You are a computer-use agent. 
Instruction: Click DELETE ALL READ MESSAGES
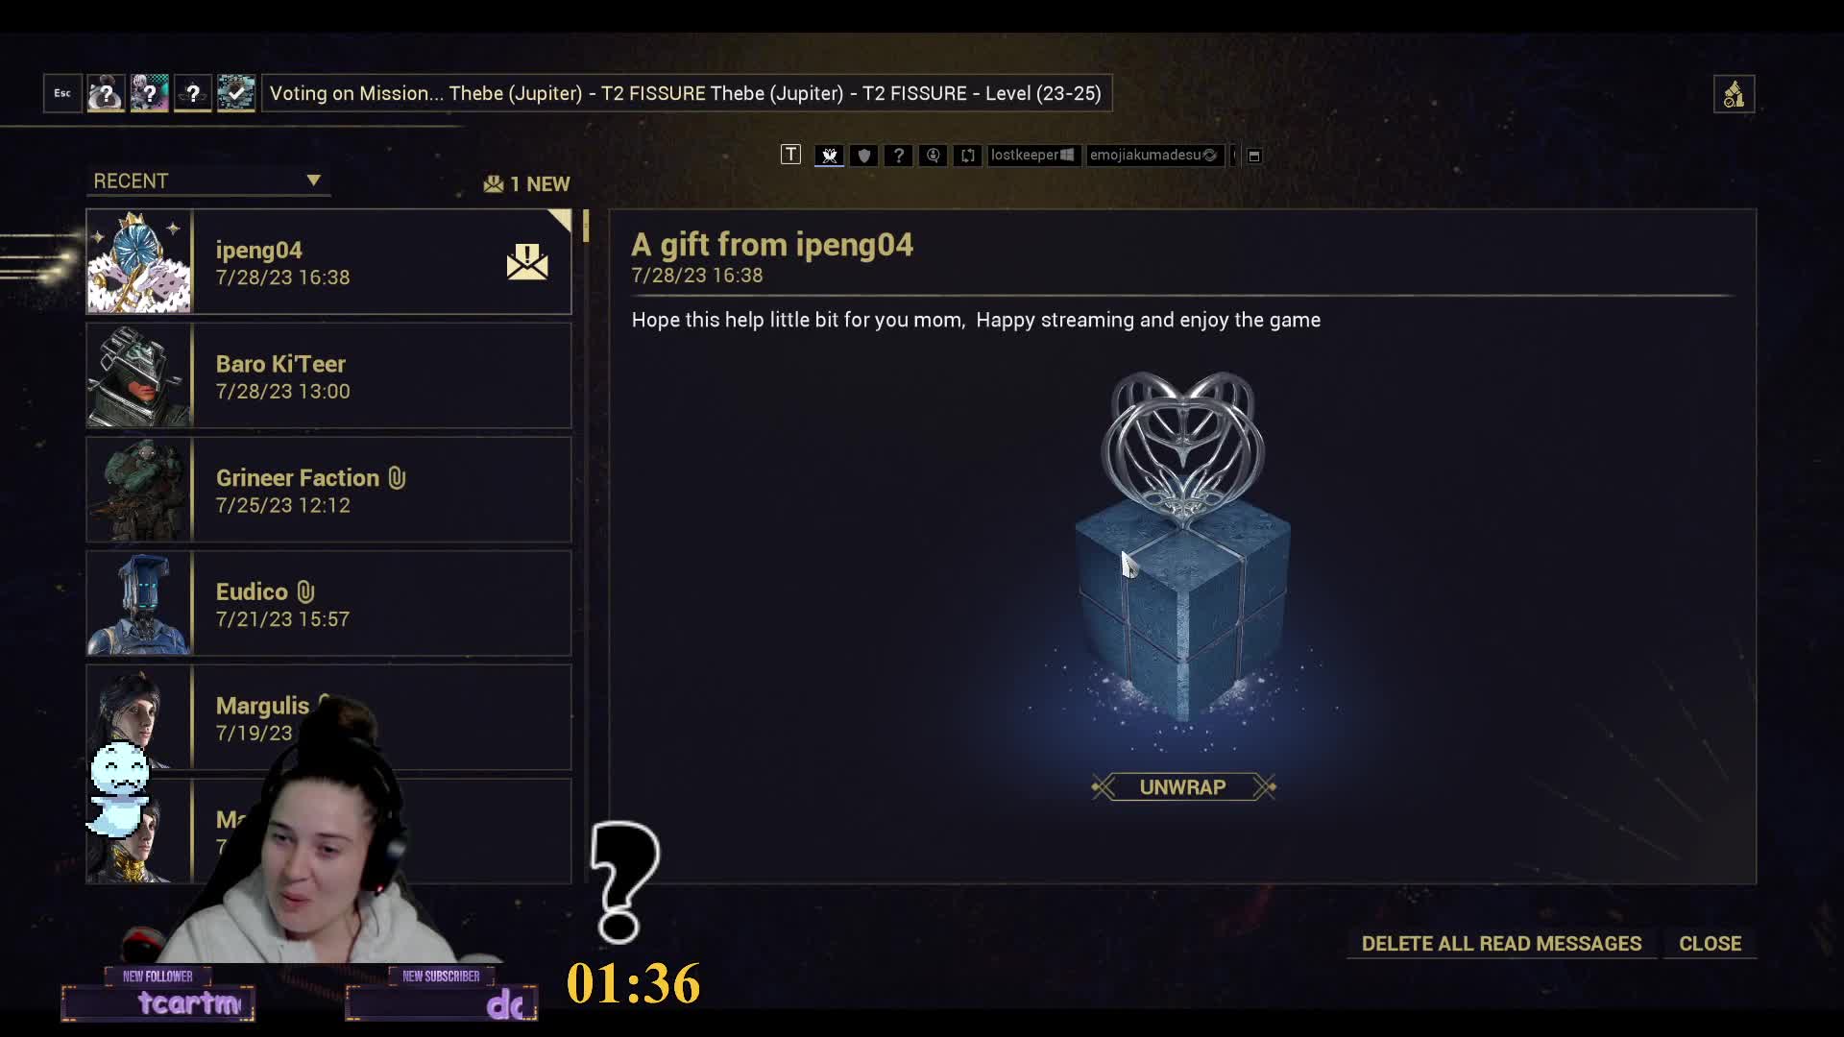pos(1501,944)
